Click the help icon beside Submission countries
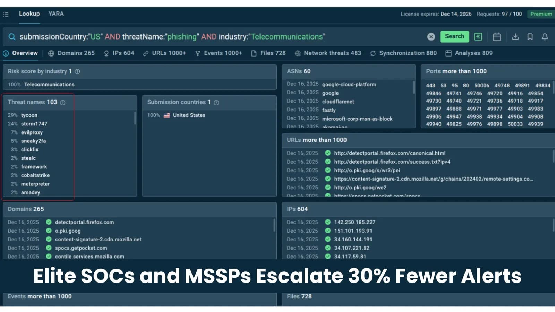 pos(216,103)
